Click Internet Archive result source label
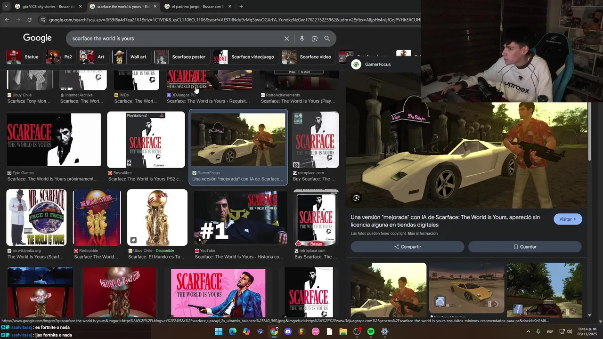Screen dimensions: 603x339 tap(79, 95)
